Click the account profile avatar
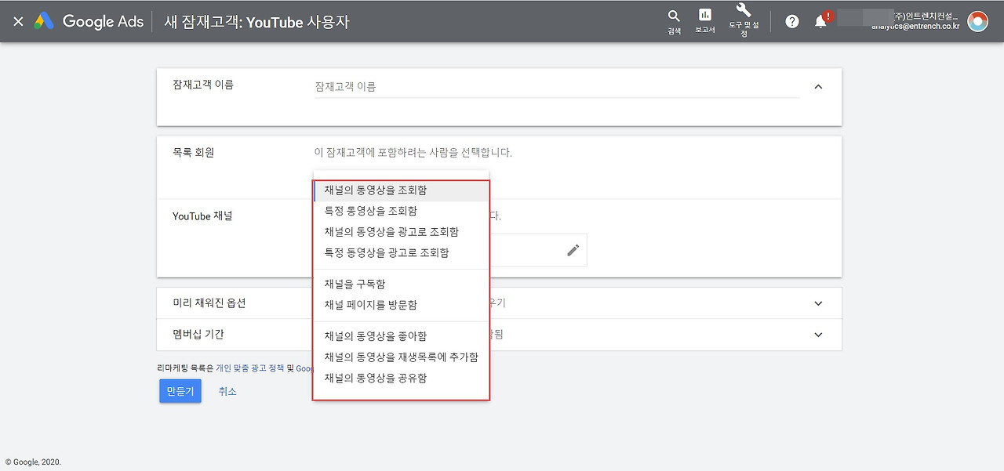The image size is (1004, 471). pyautogui.click(x=978, y=22)
